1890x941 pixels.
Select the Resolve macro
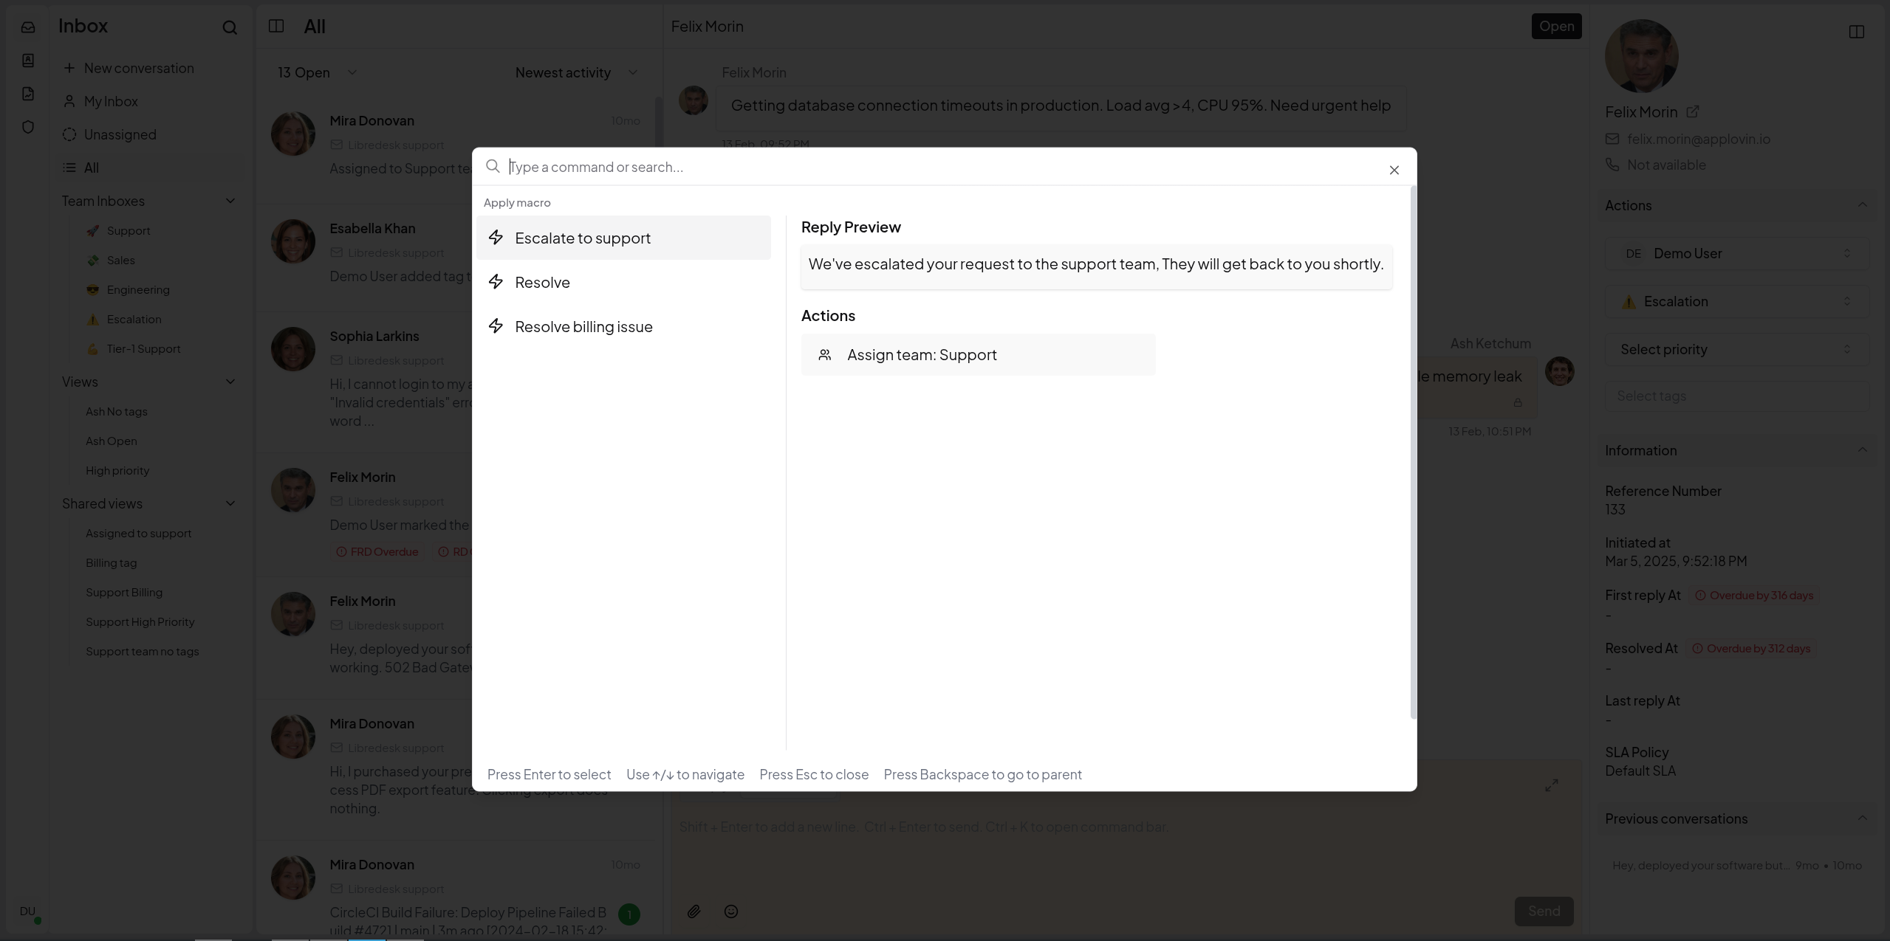click(543, 283)
